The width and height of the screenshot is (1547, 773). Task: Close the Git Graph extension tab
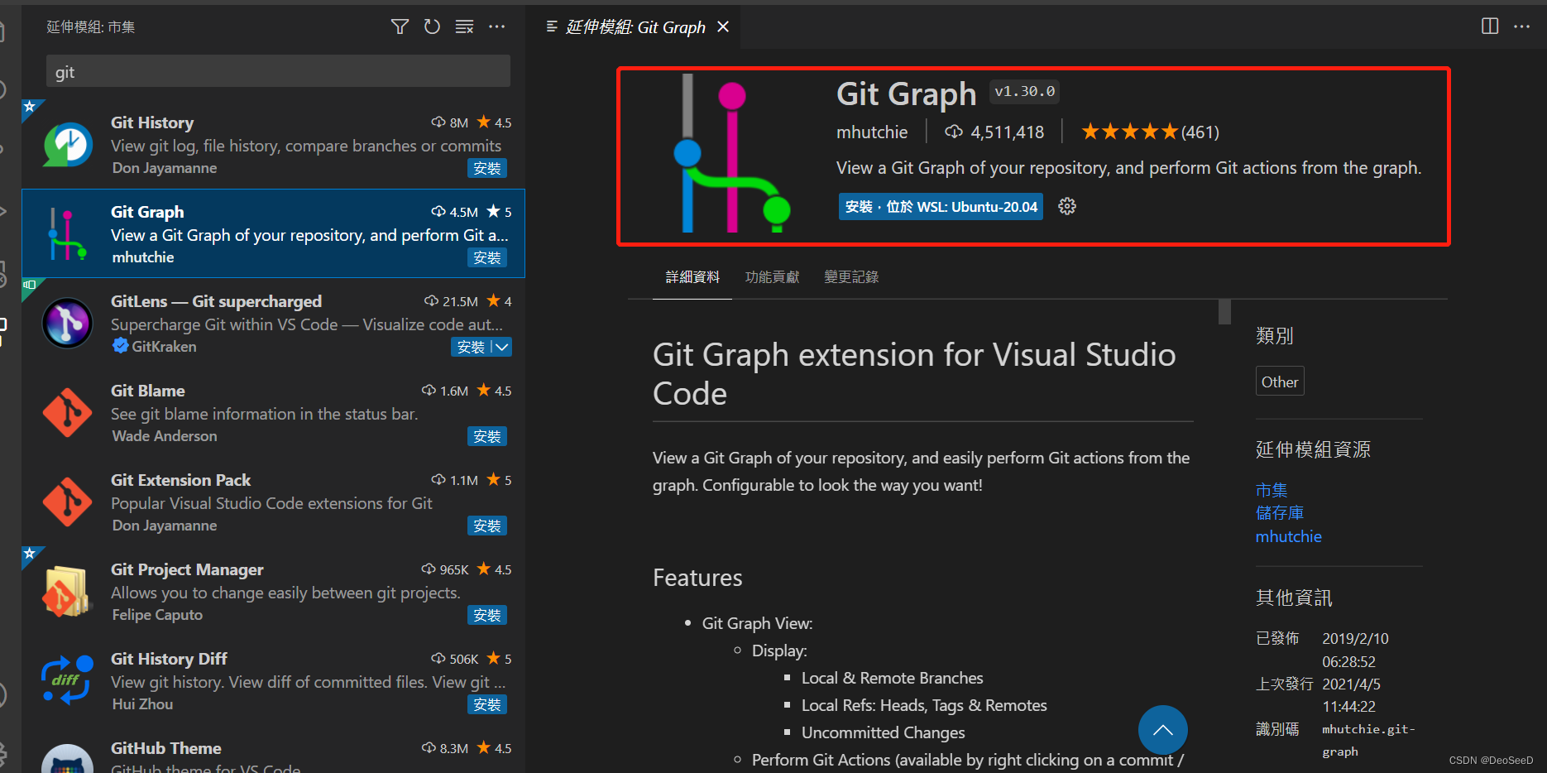point(723,27)
